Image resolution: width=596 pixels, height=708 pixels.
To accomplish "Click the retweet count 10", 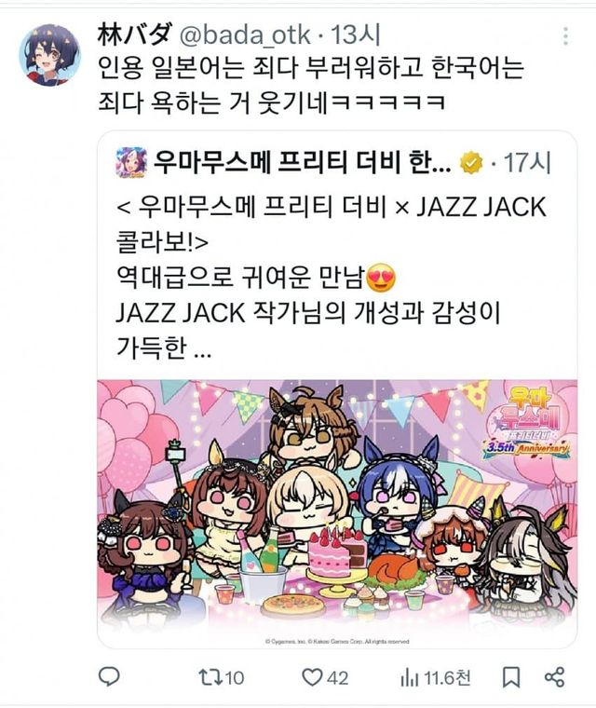I will tap(235, 678).
